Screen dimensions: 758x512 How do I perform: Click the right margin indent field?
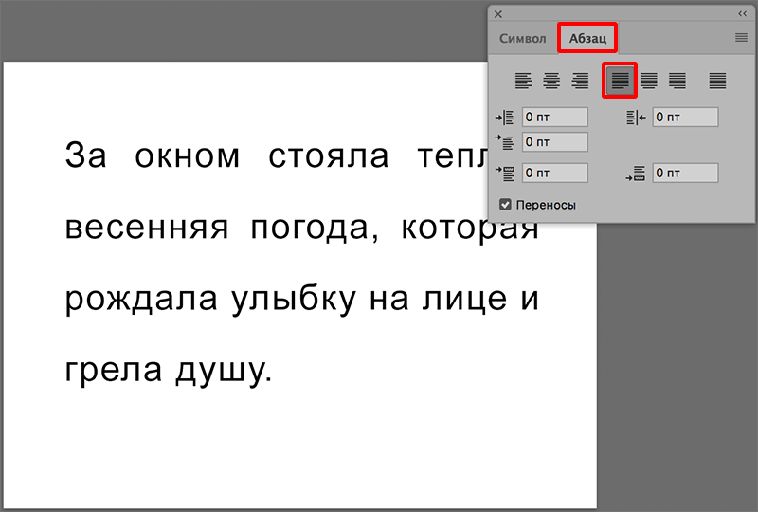coord(685,118)
